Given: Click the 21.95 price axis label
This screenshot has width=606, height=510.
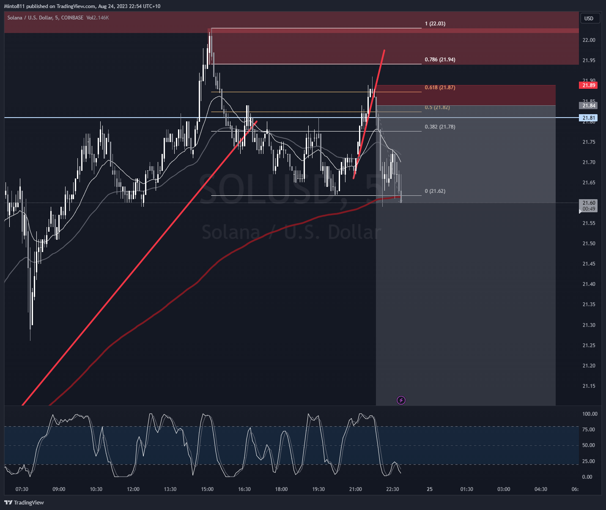Looking at the screenshot, I should 589,60.
